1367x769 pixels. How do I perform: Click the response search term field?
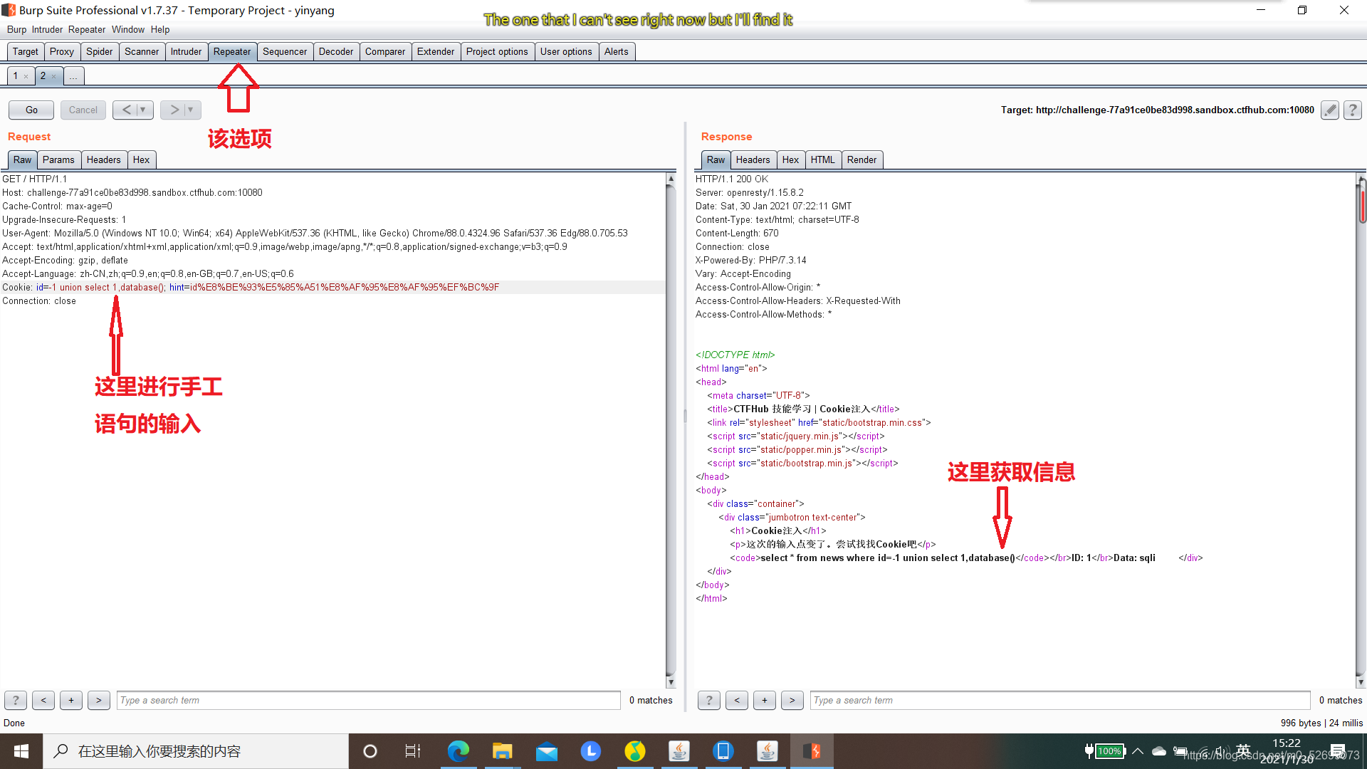[x=1060, y=701]
